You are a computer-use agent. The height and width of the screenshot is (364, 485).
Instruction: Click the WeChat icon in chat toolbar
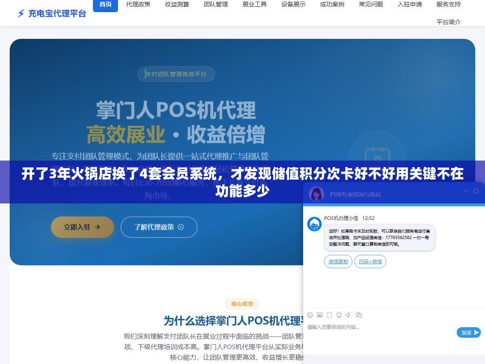tap(359, 315)
